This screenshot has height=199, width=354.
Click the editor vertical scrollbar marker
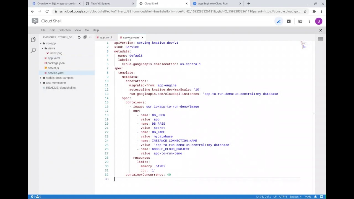click(x=314, y=113)
